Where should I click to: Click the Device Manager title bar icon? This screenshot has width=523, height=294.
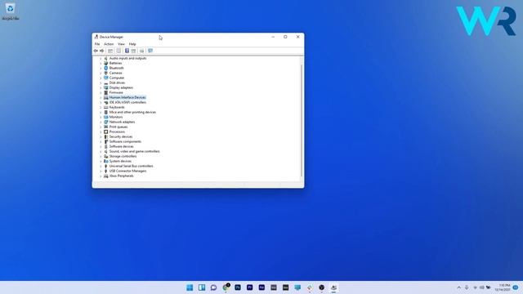click(96, 37)
